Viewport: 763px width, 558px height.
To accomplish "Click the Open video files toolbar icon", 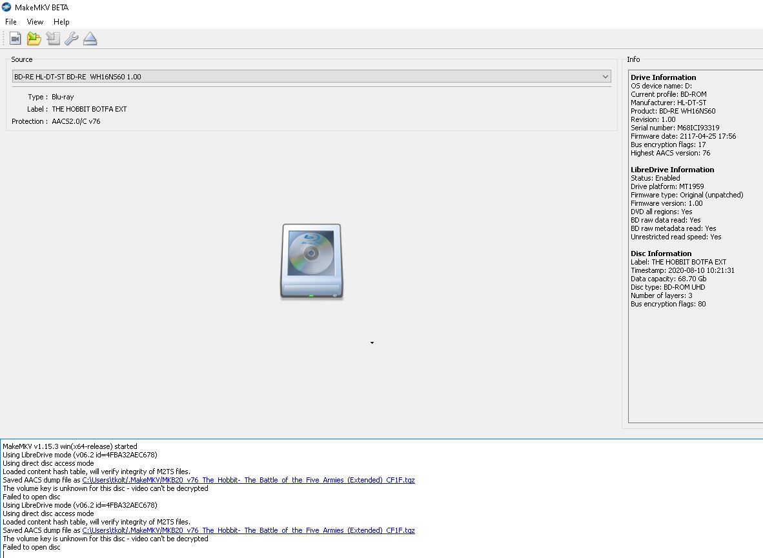I will [15, 39].
